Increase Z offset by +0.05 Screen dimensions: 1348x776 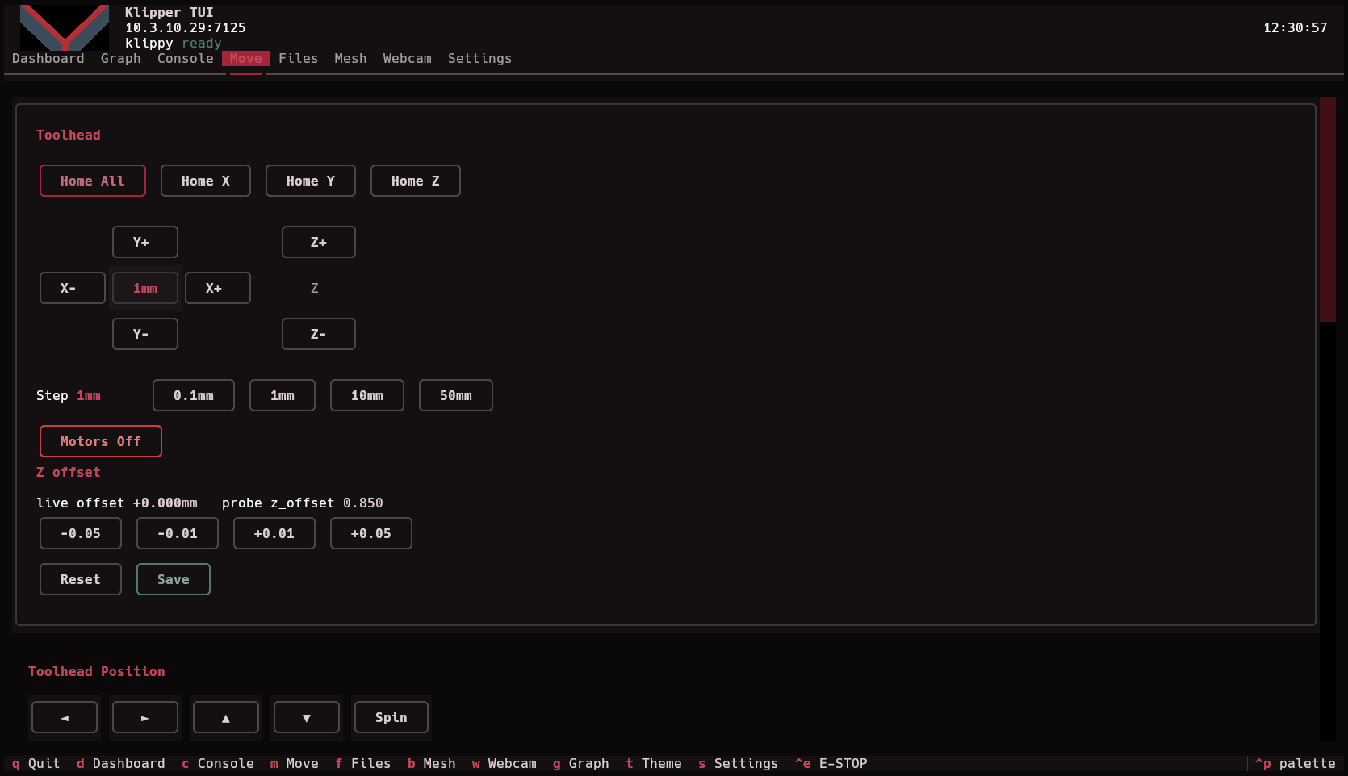tap(371, 533)
